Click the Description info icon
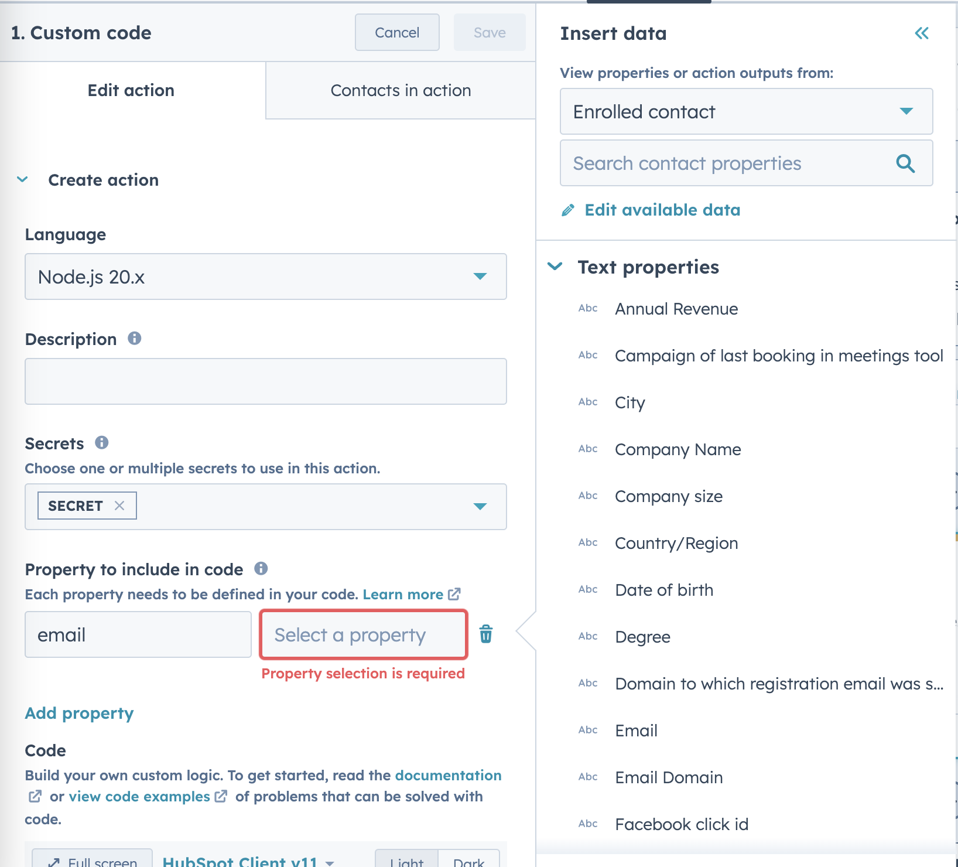958x867 pixels. pos(135,339)
